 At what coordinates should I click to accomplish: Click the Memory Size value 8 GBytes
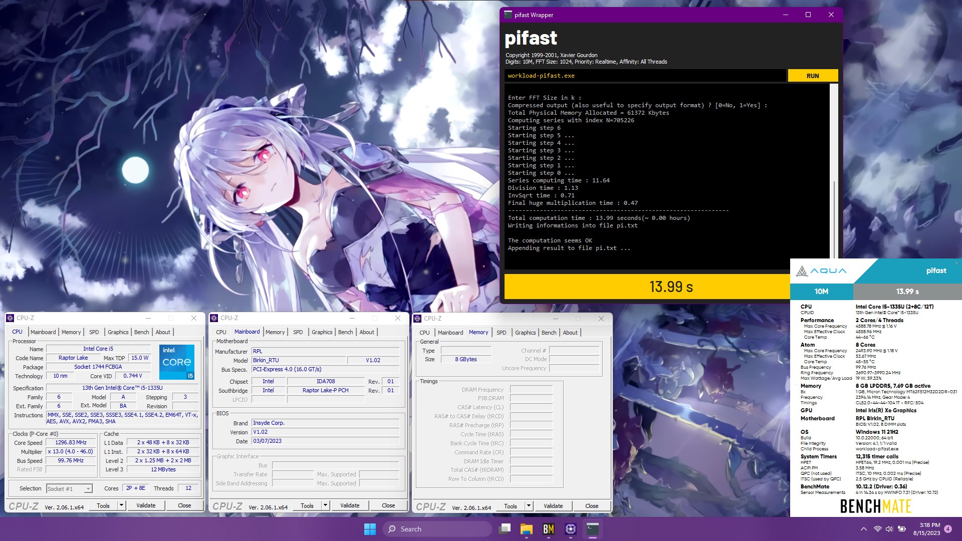(x=466, y=359)
